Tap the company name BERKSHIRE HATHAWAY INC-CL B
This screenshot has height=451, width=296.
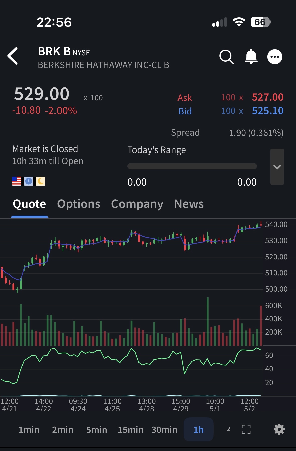click(x=104, y=65)
